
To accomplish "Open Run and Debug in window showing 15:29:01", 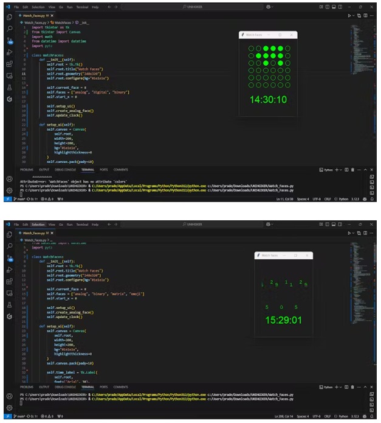I will pos(9,269).
